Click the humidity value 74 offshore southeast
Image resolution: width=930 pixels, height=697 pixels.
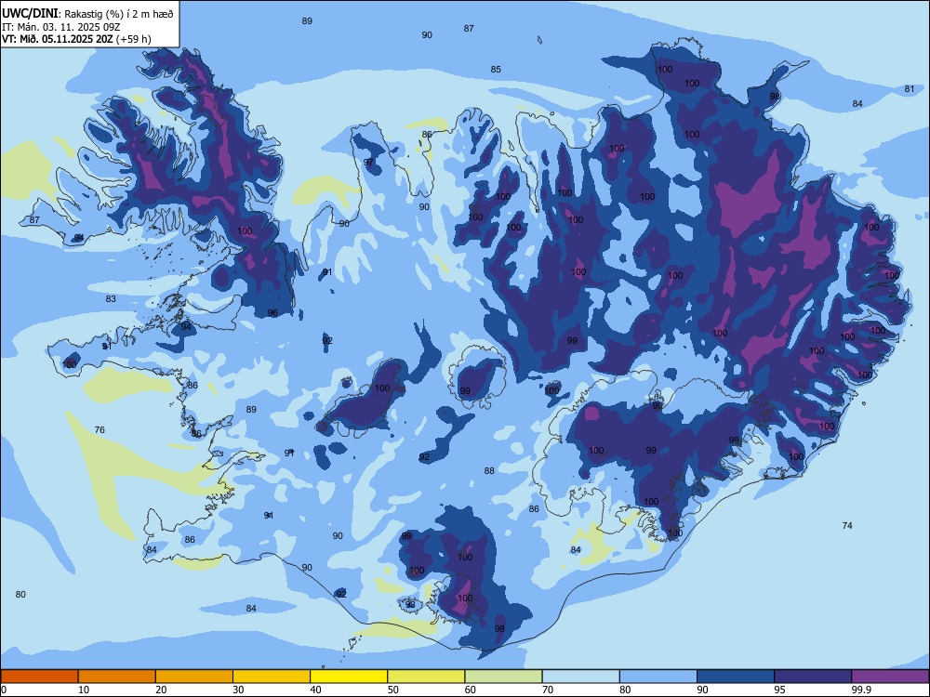[x=847, y=525]
